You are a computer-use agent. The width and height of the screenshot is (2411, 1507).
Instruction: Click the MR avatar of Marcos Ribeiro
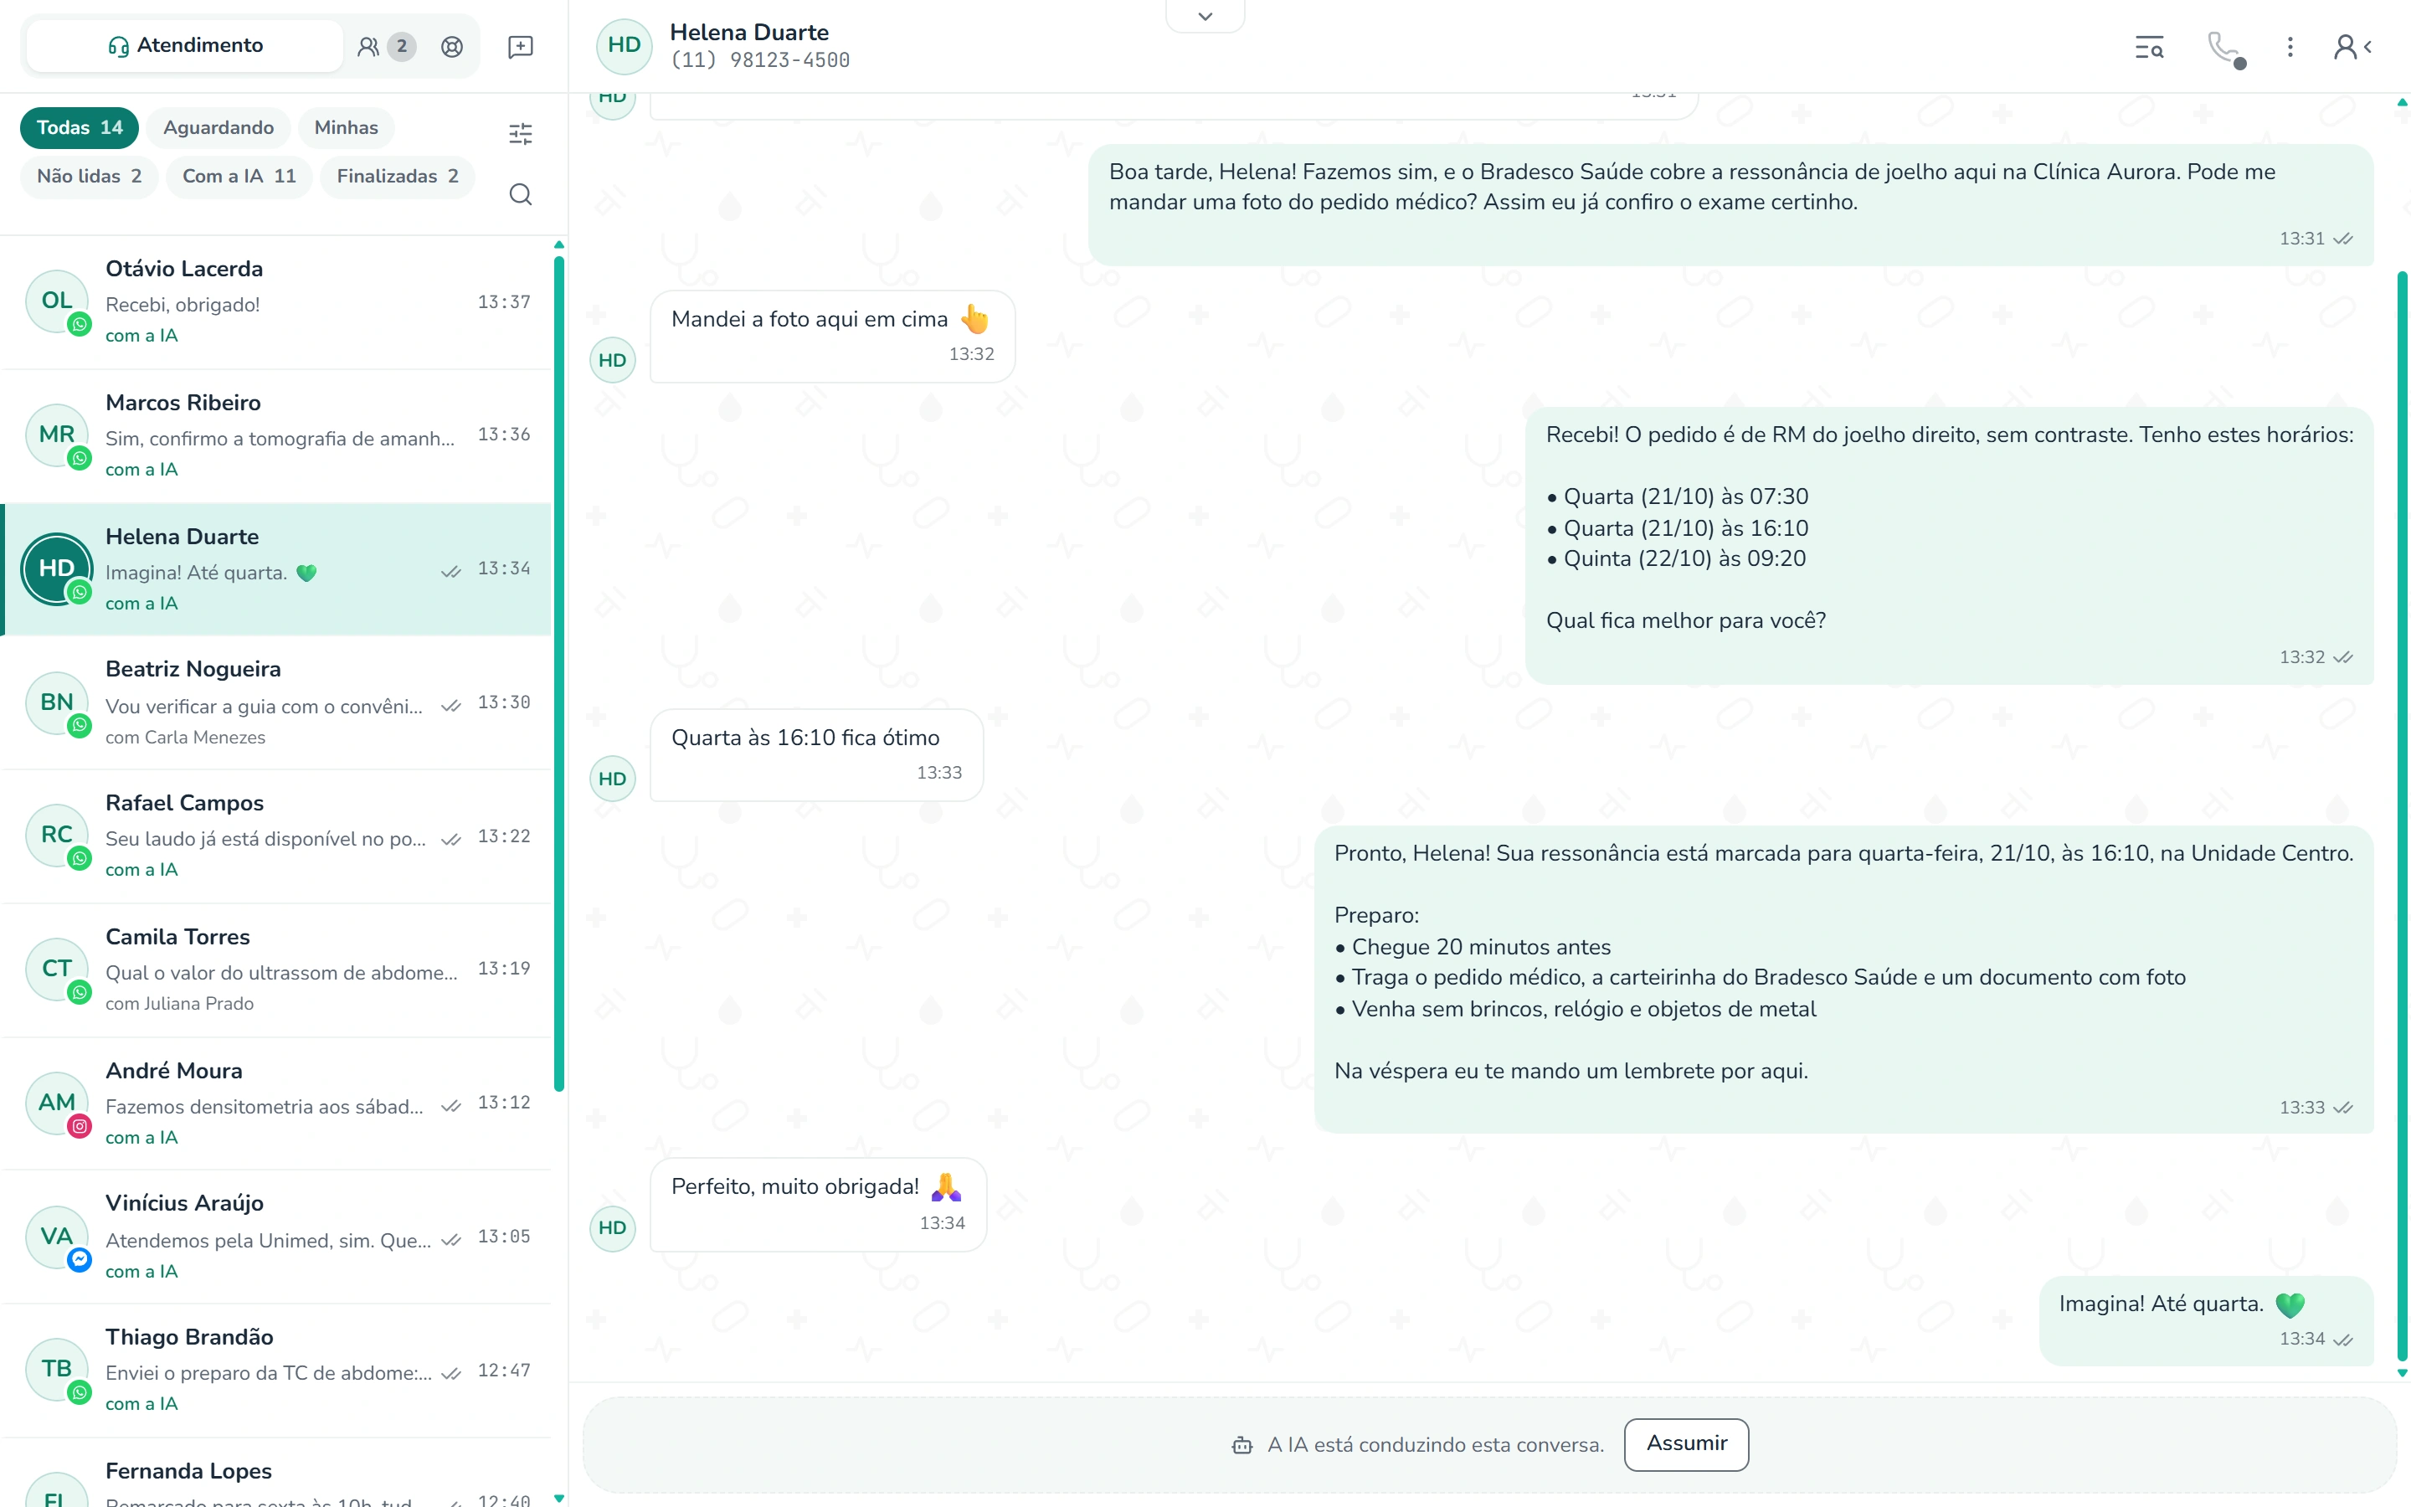[x=57, y=435]
